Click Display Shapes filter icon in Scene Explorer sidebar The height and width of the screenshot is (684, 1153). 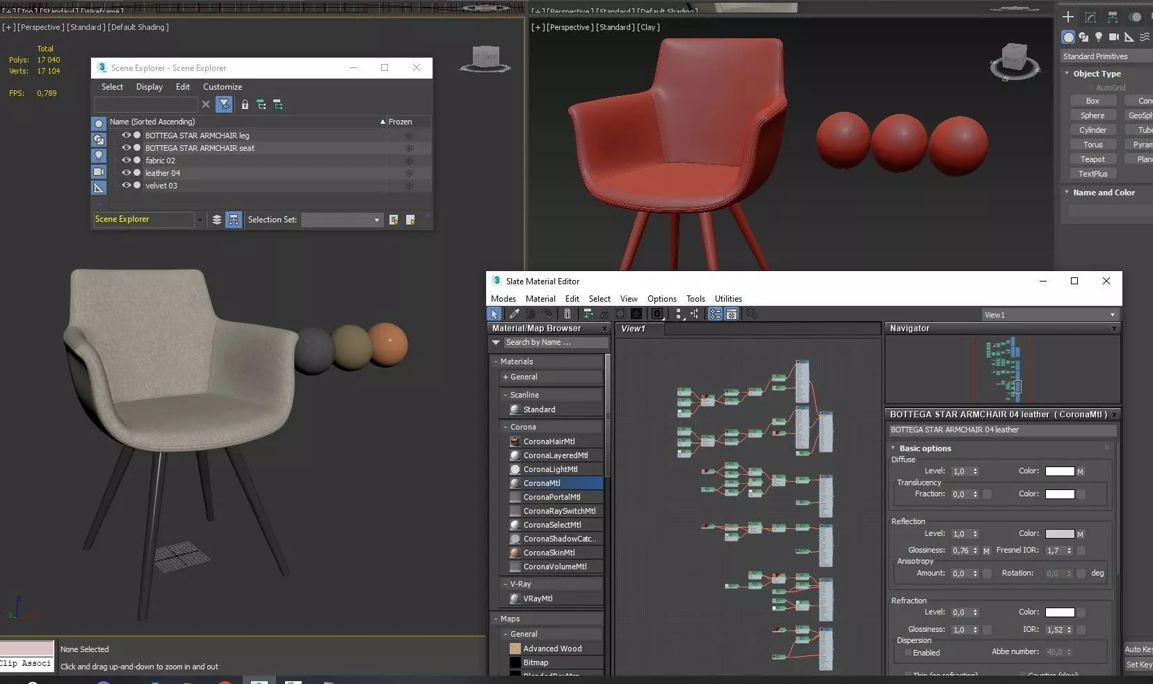(x=99, y=139)
